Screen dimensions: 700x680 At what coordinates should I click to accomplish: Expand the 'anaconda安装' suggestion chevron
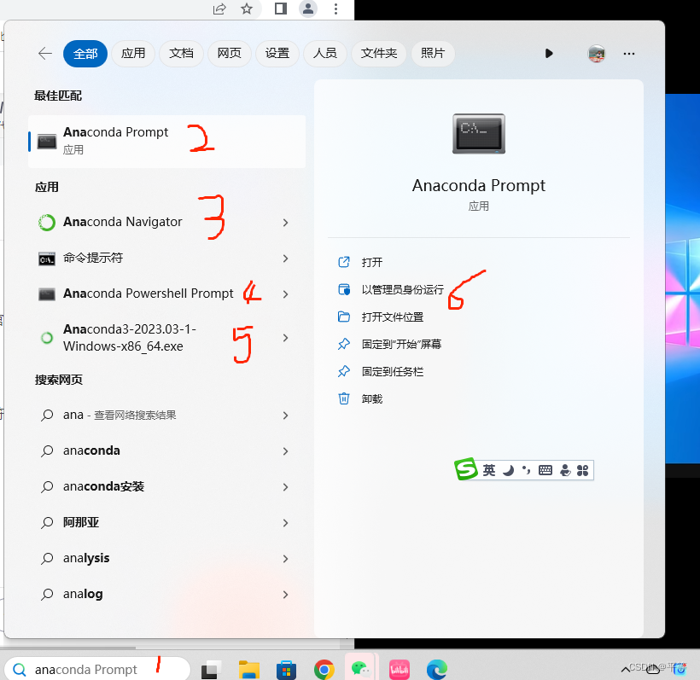point(286,487)
